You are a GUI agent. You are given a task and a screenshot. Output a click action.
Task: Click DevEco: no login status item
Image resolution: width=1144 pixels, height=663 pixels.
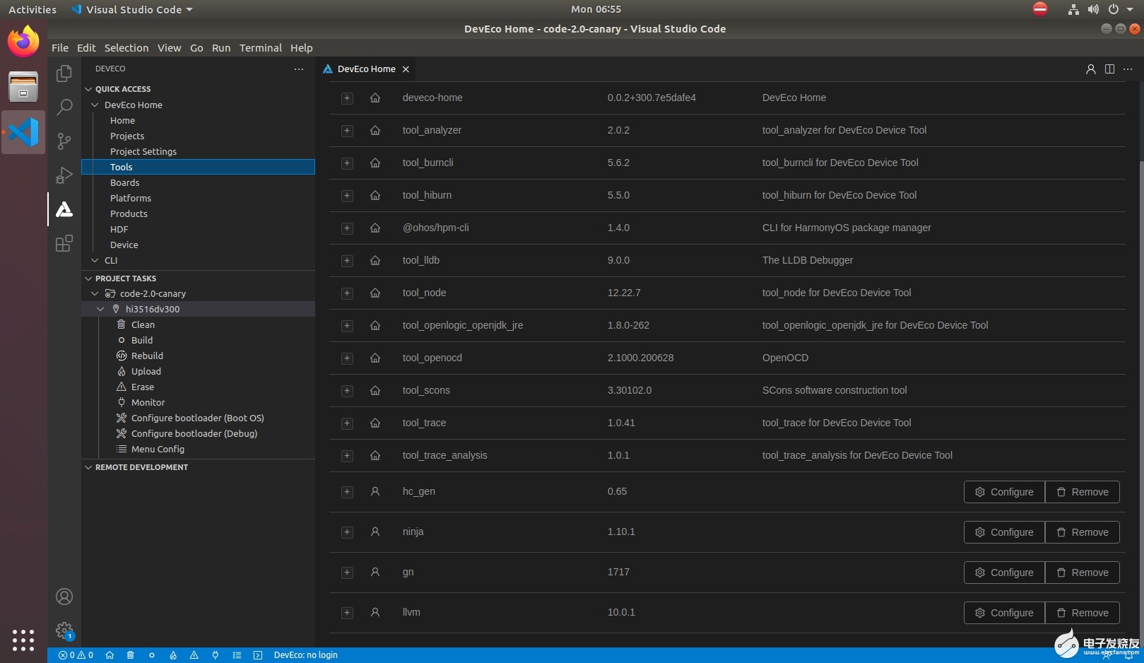coord(305,655)
